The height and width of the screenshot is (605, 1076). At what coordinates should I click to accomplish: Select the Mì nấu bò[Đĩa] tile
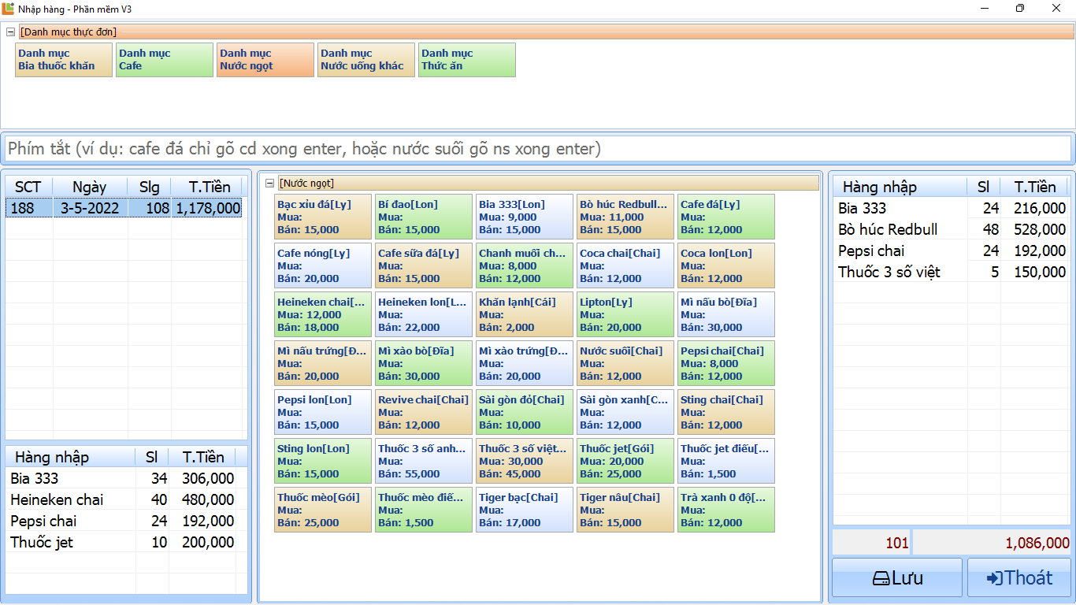[726, 314]
